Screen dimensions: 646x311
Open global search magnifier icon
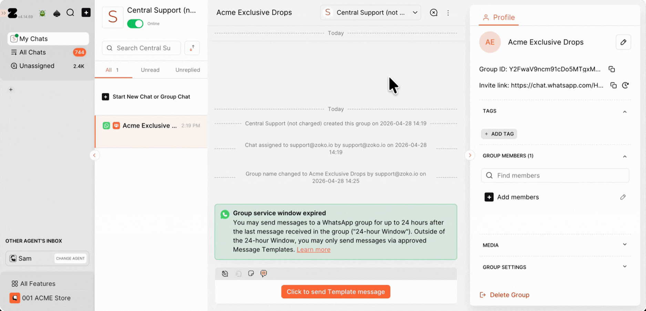coord(70,13)
